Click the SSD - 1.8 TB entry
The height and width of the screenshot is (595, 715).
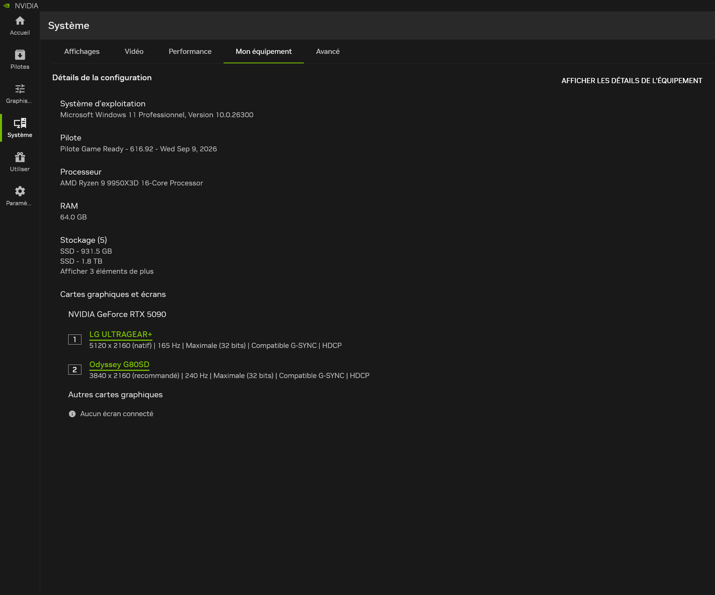point(81,261)
